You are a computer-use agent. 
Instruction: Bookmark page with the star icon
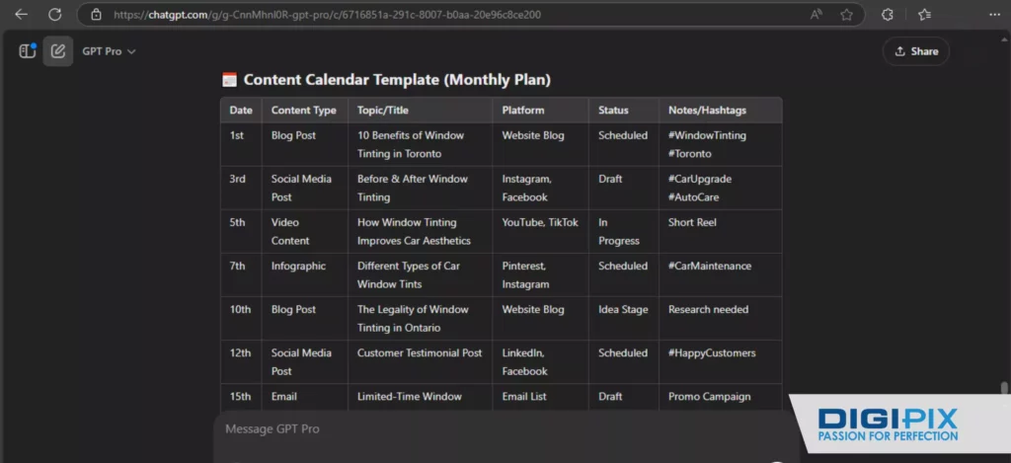pyautogui.click(x=846, y=15)
